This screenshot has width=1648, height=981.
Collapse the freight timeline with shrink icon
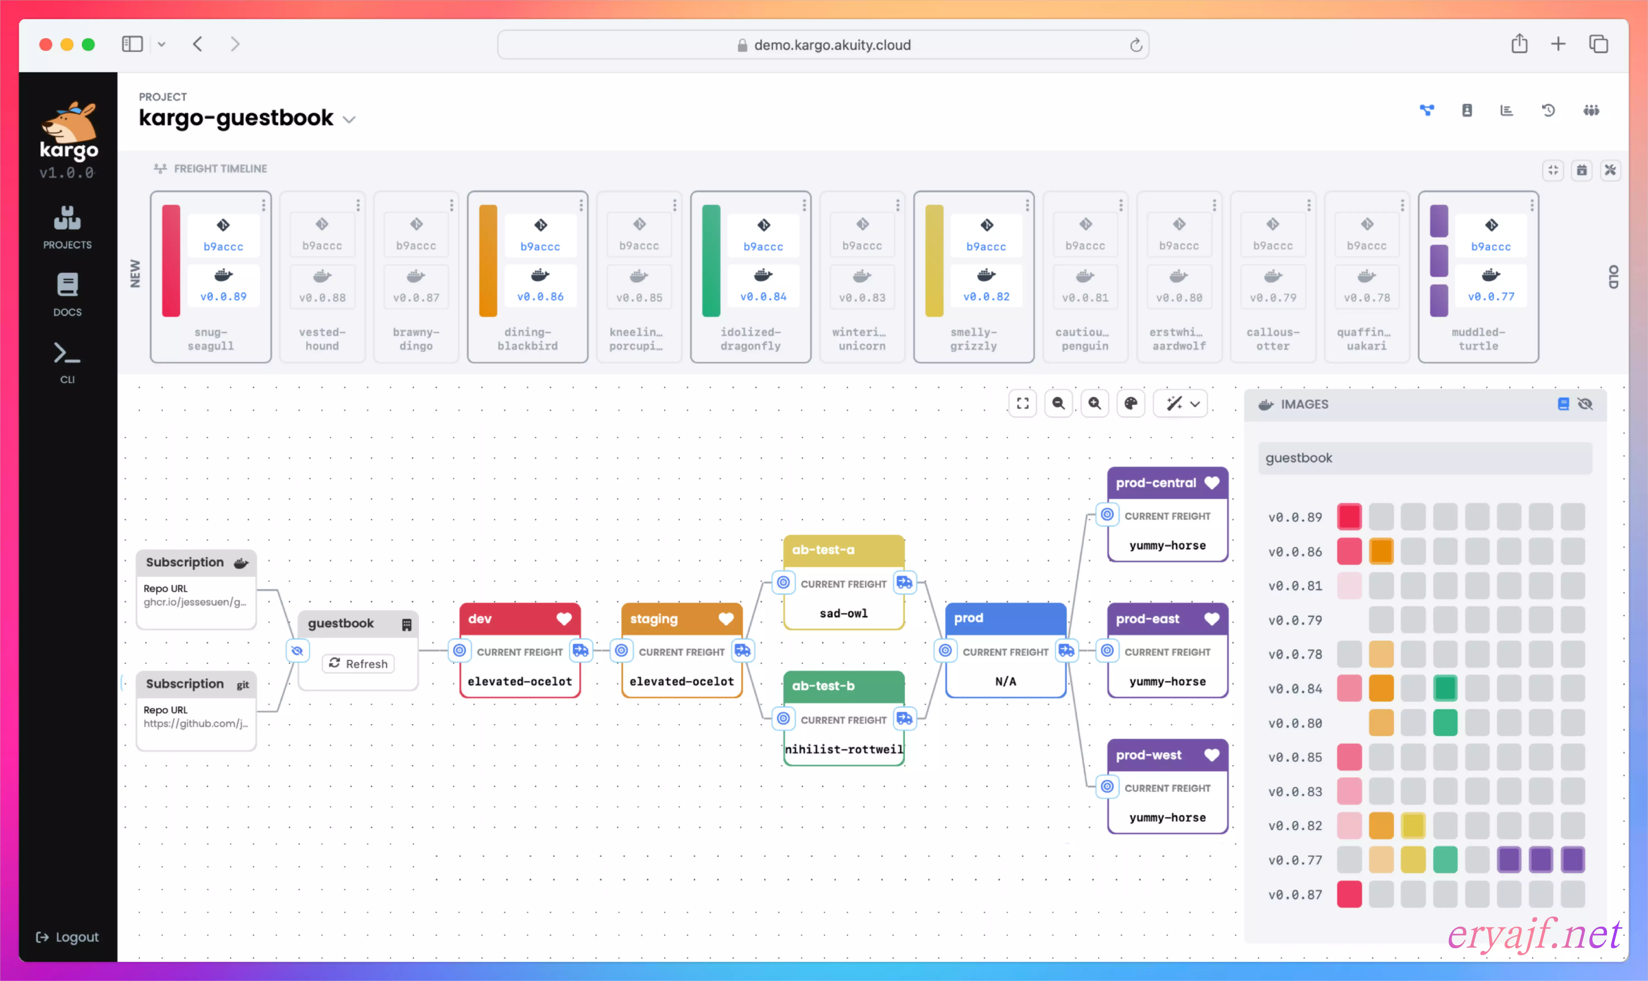(1553, 170)
